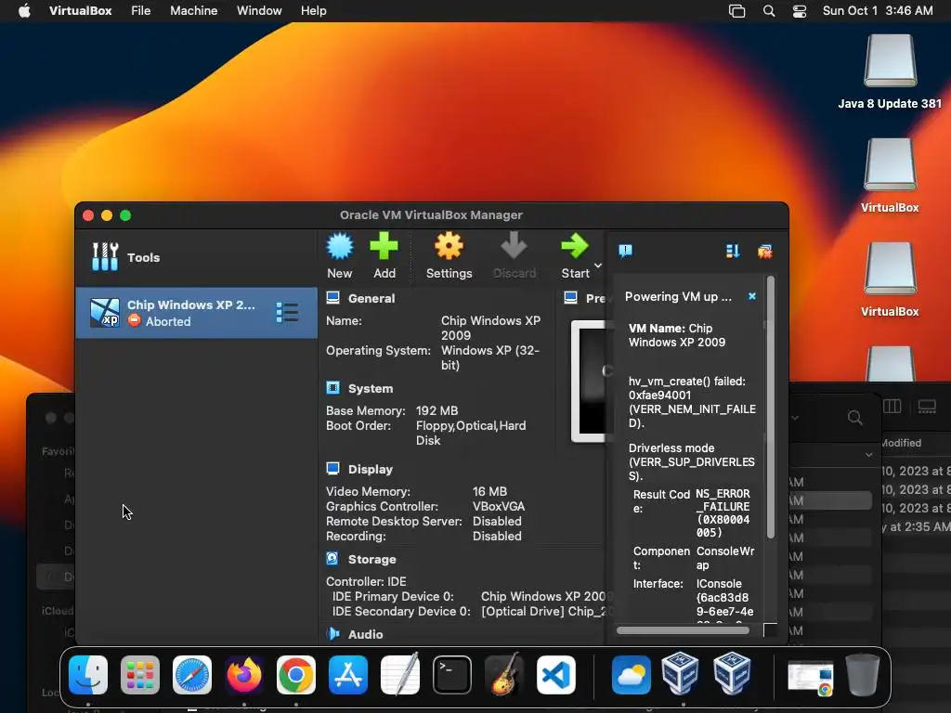The width and height of the screenshot is (951, 713).
Task: Open the machine tools menu list icon
Action: (x=287, y=313)
